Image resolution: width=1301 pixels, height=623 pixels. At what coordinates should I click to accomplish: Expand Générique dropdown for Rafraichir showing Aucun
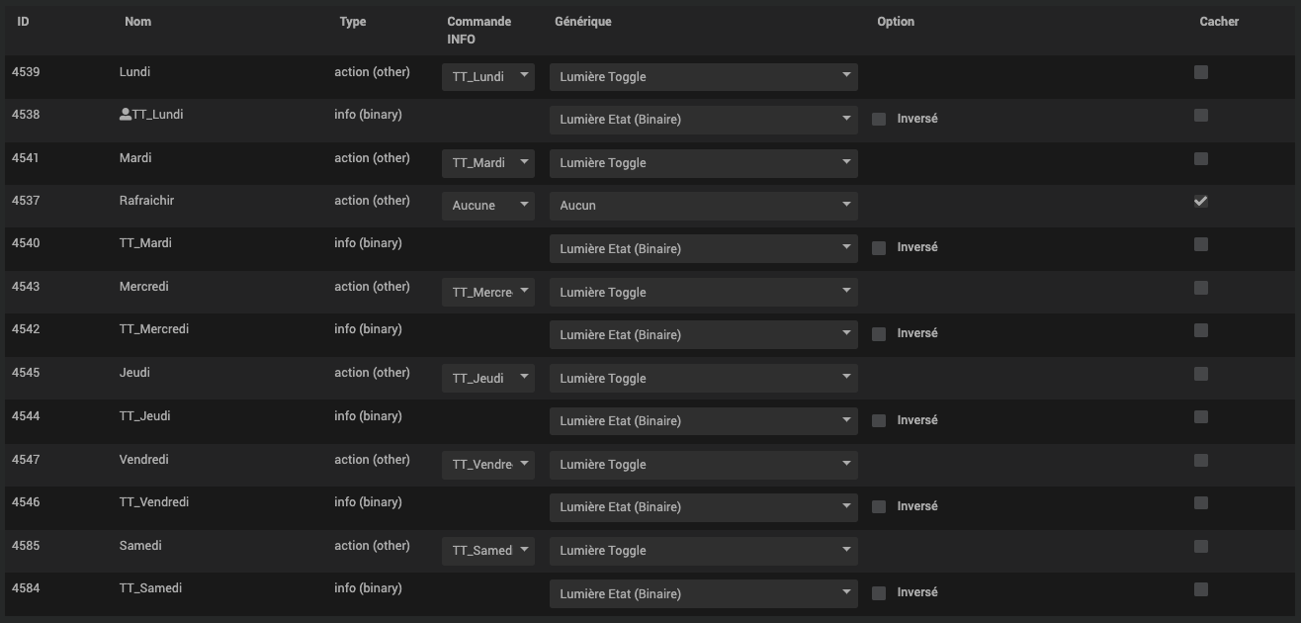click(703, 206)
